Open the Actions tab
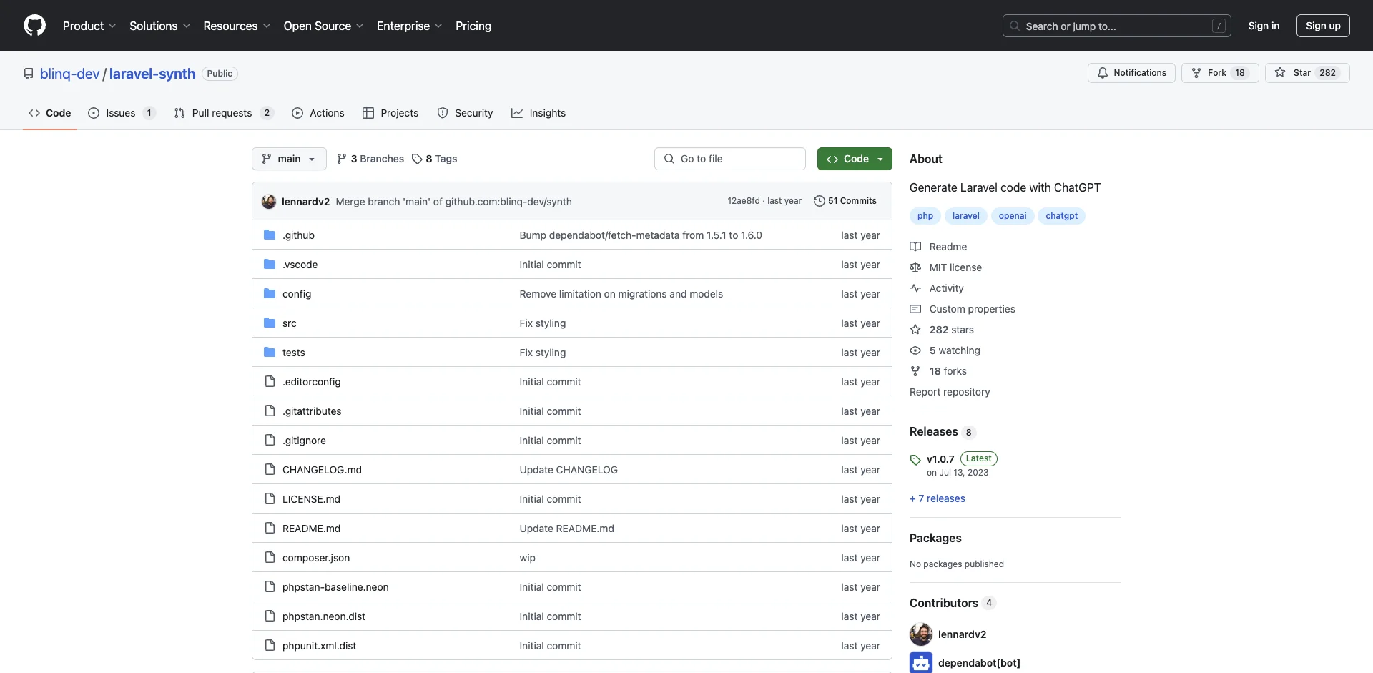This screenshot has height=673, width=1373. [318, 113]
